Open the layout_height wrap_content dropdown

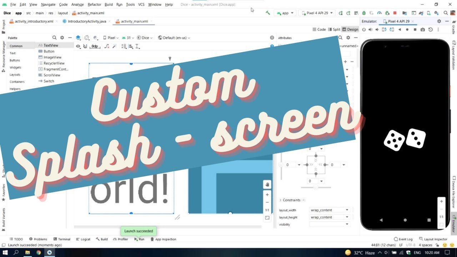329,217
